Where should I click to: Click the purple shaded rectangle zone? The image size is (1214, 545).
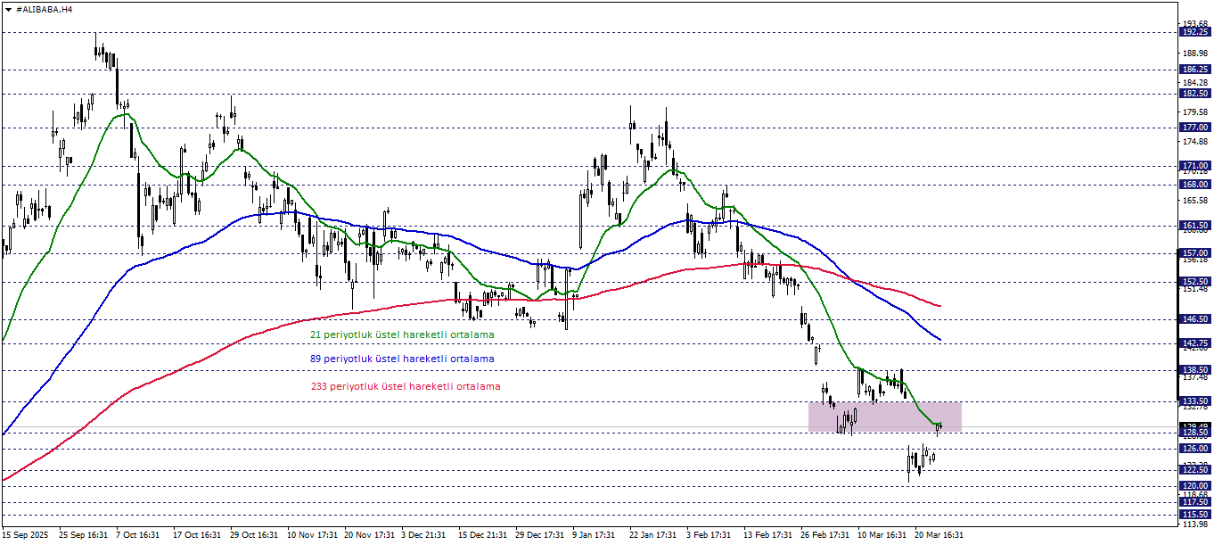(882, 416)
